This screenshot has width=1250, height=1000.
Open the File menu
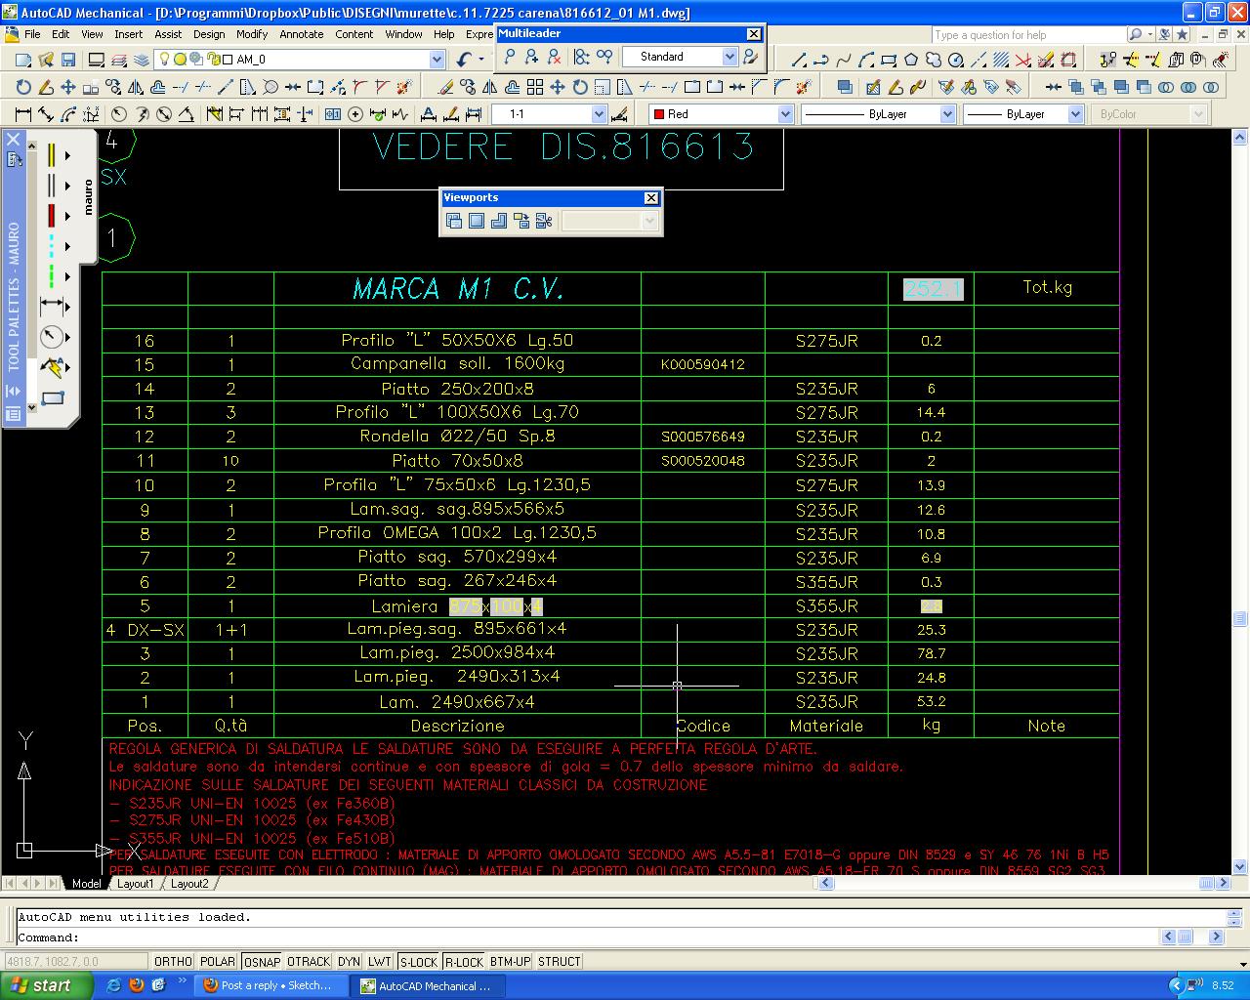tap(32, 34)
